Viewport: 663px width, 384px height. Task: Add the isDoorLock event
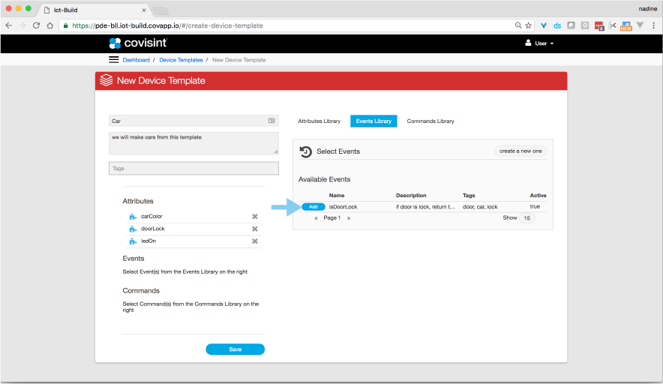313,206
